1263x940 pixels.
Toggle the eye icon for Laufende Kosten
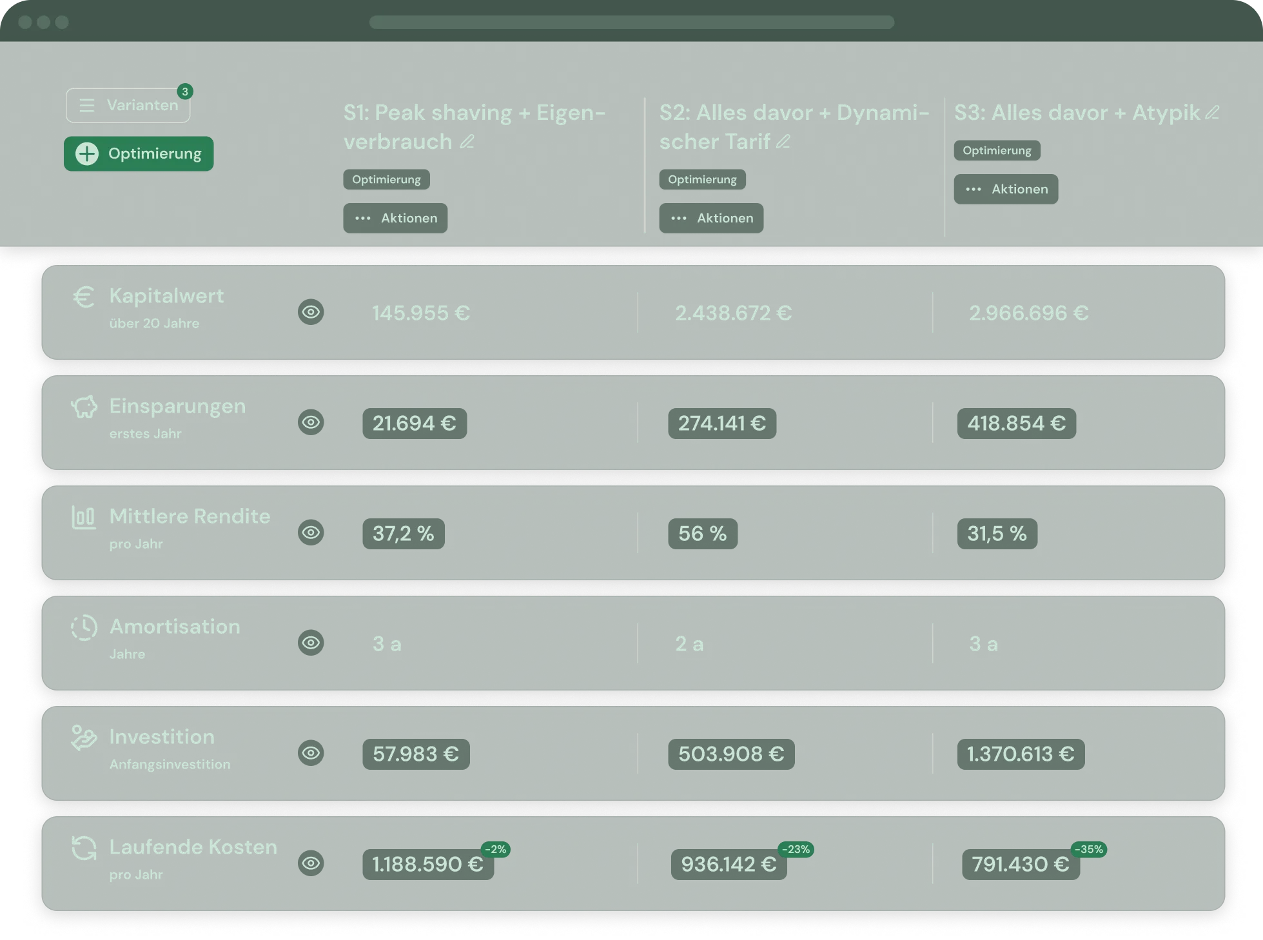tap(311, 863)
